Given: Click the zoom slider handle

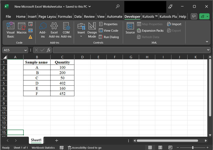Looking at the screenshot, I should (193, 148).
